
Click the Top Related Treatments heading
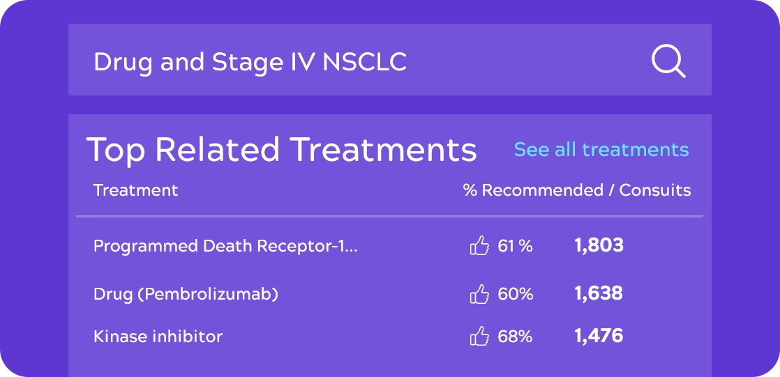(282, 150)
